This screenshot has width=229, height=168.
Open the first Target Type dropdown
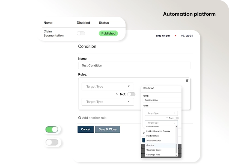click(108, 87)
